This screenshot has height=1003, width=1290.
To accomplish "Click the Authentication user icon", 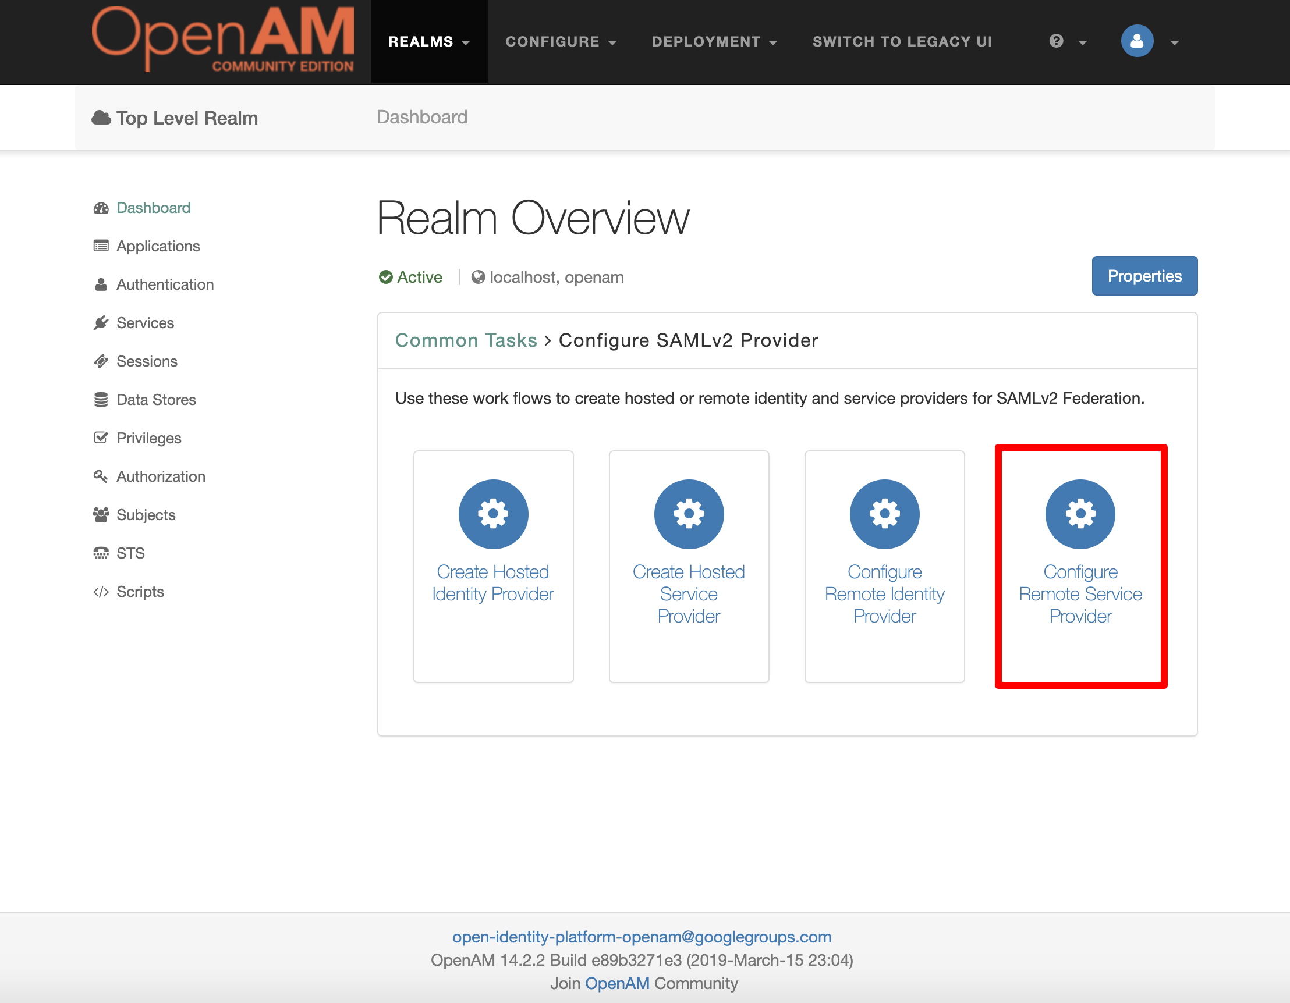I will click(x=101, y=284).
